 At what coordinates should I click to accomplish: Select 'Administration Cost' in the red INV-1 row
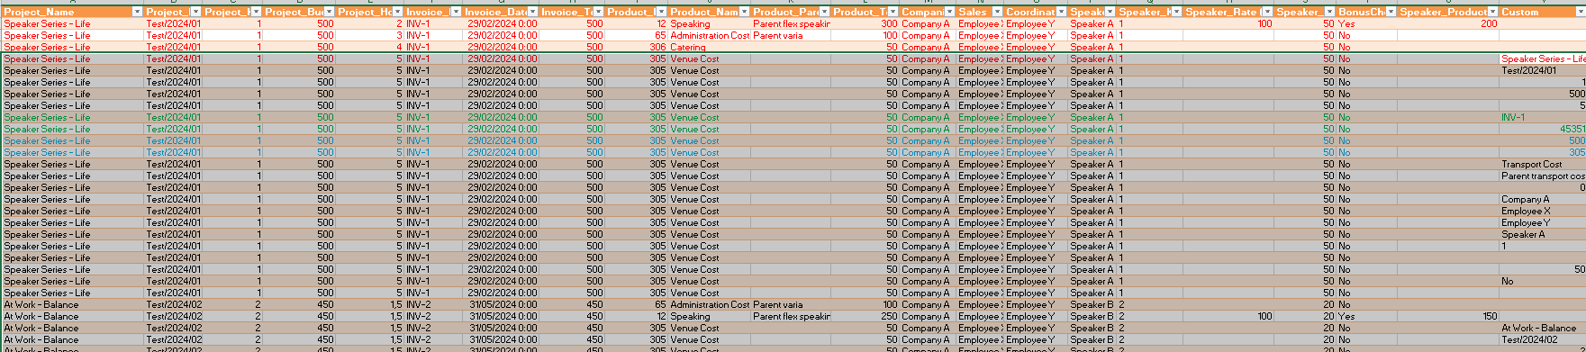(710, 35)
